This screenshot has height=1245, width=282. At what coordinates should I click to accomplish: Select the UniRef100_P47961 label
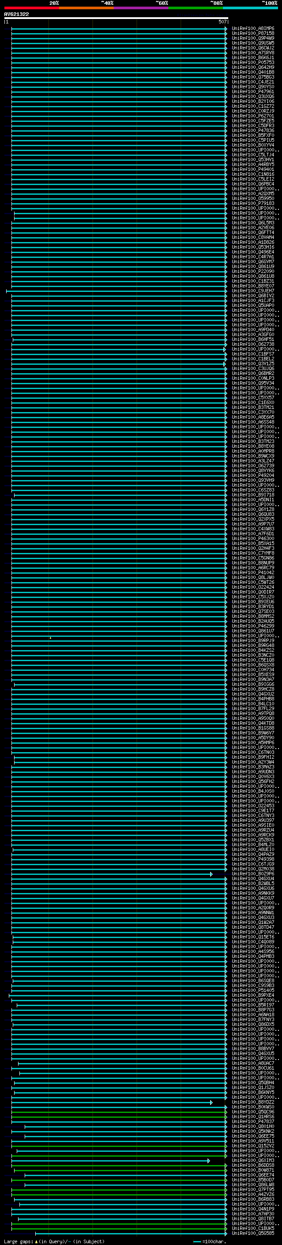point(253,92)
